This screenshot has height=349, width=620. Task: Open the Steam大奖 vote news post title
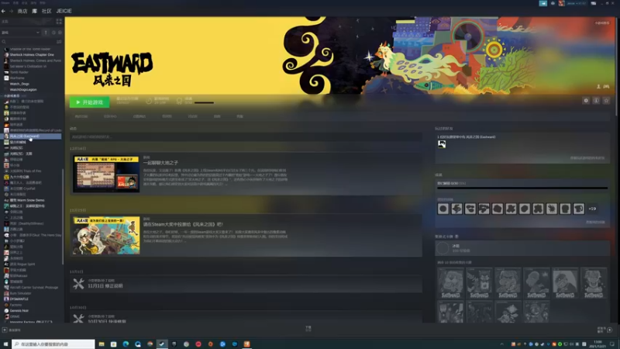pos(183,224)
